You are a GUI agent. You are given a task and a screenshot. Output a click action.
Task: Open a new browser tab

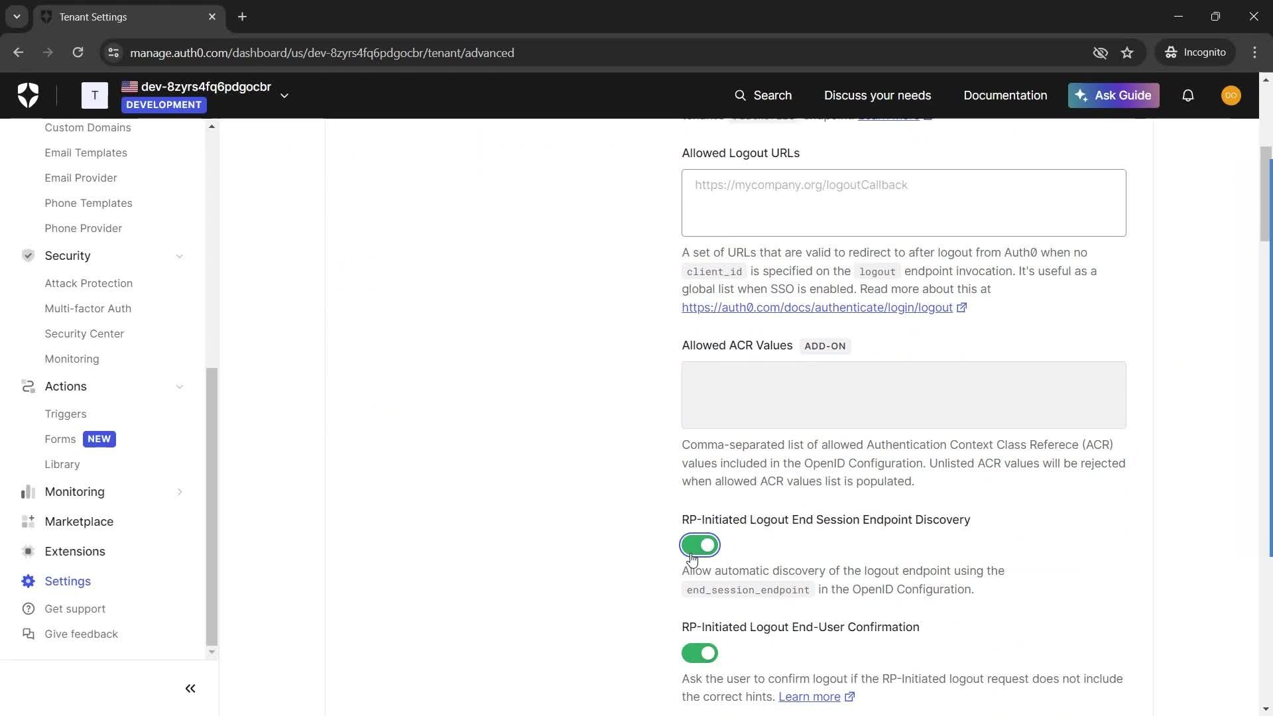[243, 17]
